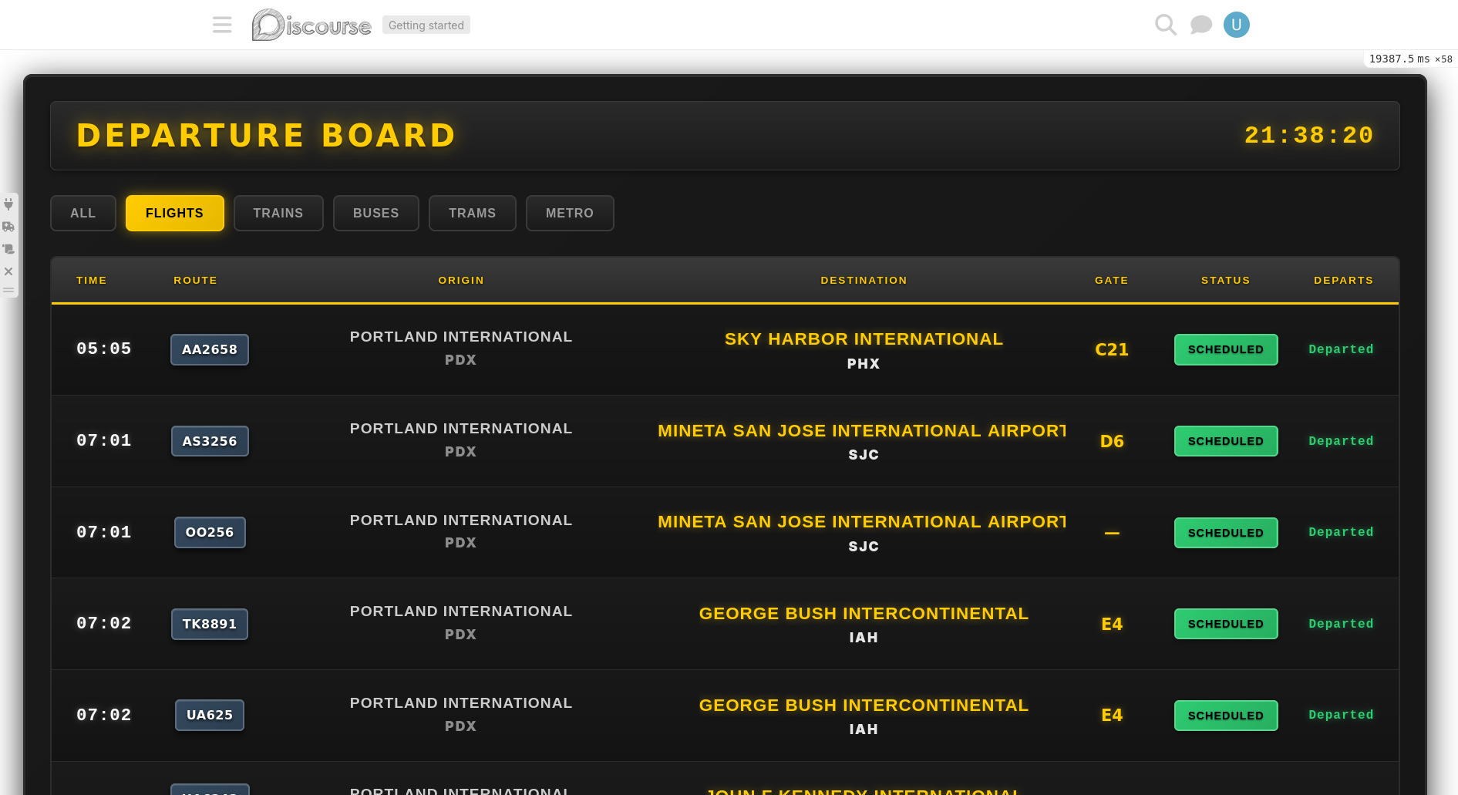1458x795 pixels.
Task: Open the hamburger sidebar menu
Action: click(222, 25)
